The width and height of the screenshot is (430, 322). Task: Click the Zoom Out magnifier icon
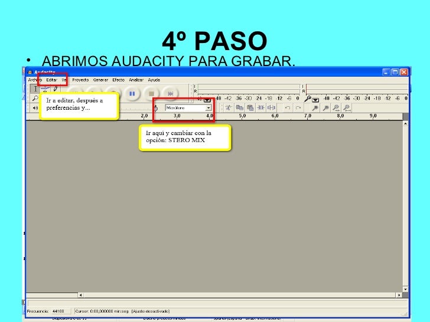point(325,108)
